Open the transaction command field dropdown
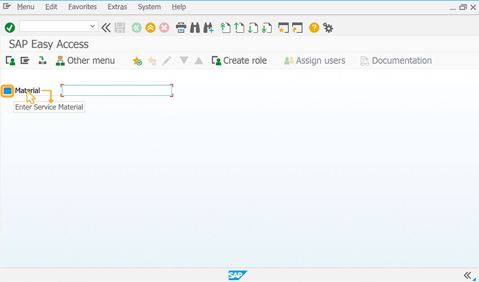The image size is (479, 282). 92,27
